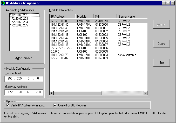Select module row 194.122.61.46
The image size is (176, 123).
(x=98, y=35)
